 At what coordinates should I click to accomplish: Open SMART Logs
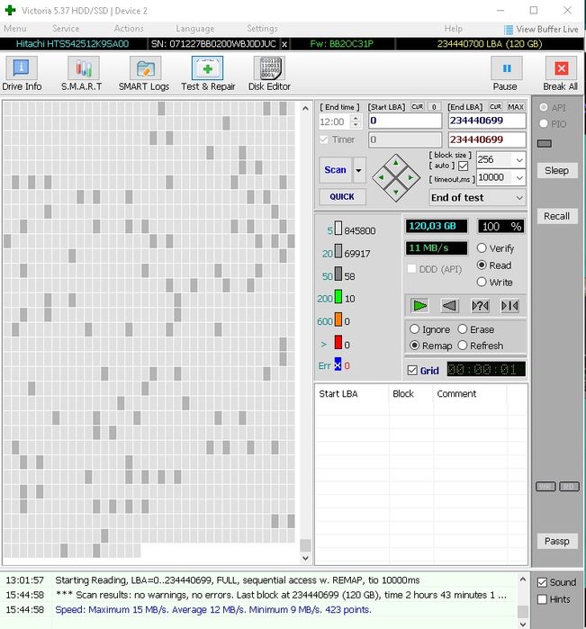pyautogui.click(x=144, y=74)
